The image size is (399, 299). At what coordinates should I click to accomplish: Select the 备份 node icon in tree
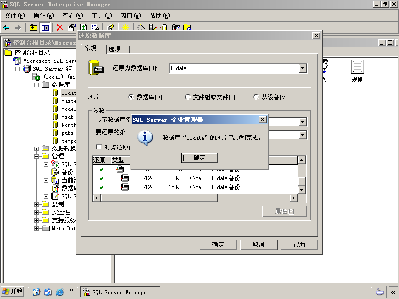(55, 172)
